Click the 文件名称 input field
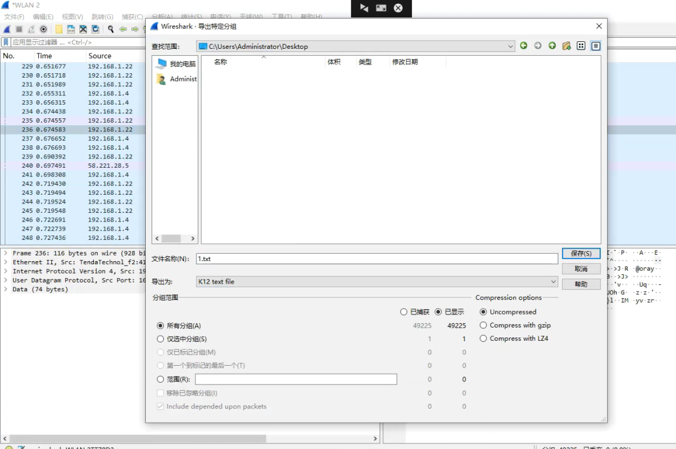Image resolution: width=676 pixels, height=449 pixels. [x=377, y=259]
